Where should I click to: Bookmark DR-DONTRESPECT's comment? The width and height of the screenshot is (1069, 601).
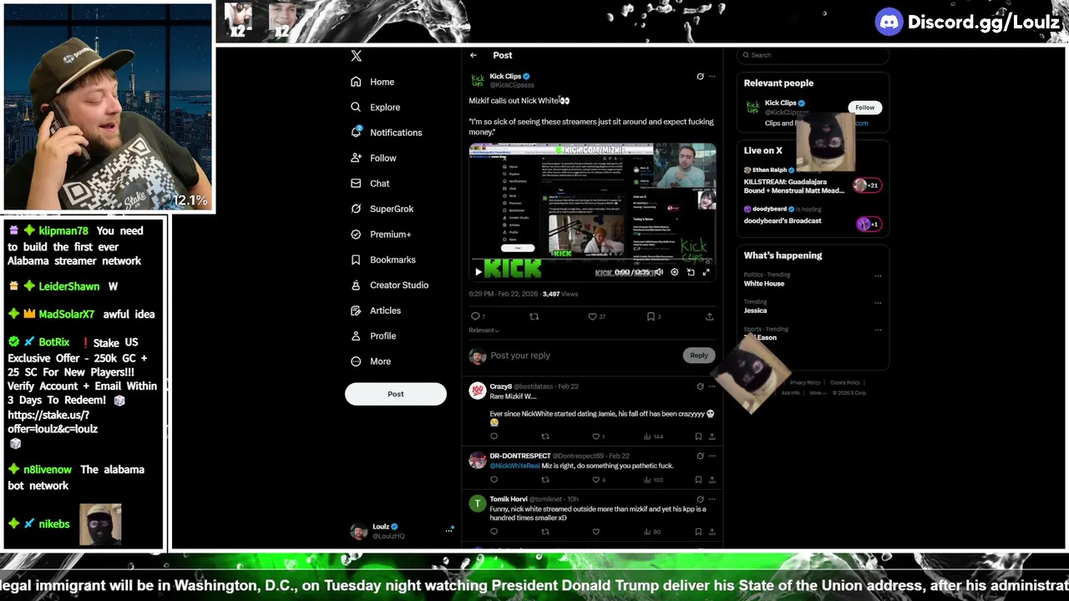[x=698, y=480]
